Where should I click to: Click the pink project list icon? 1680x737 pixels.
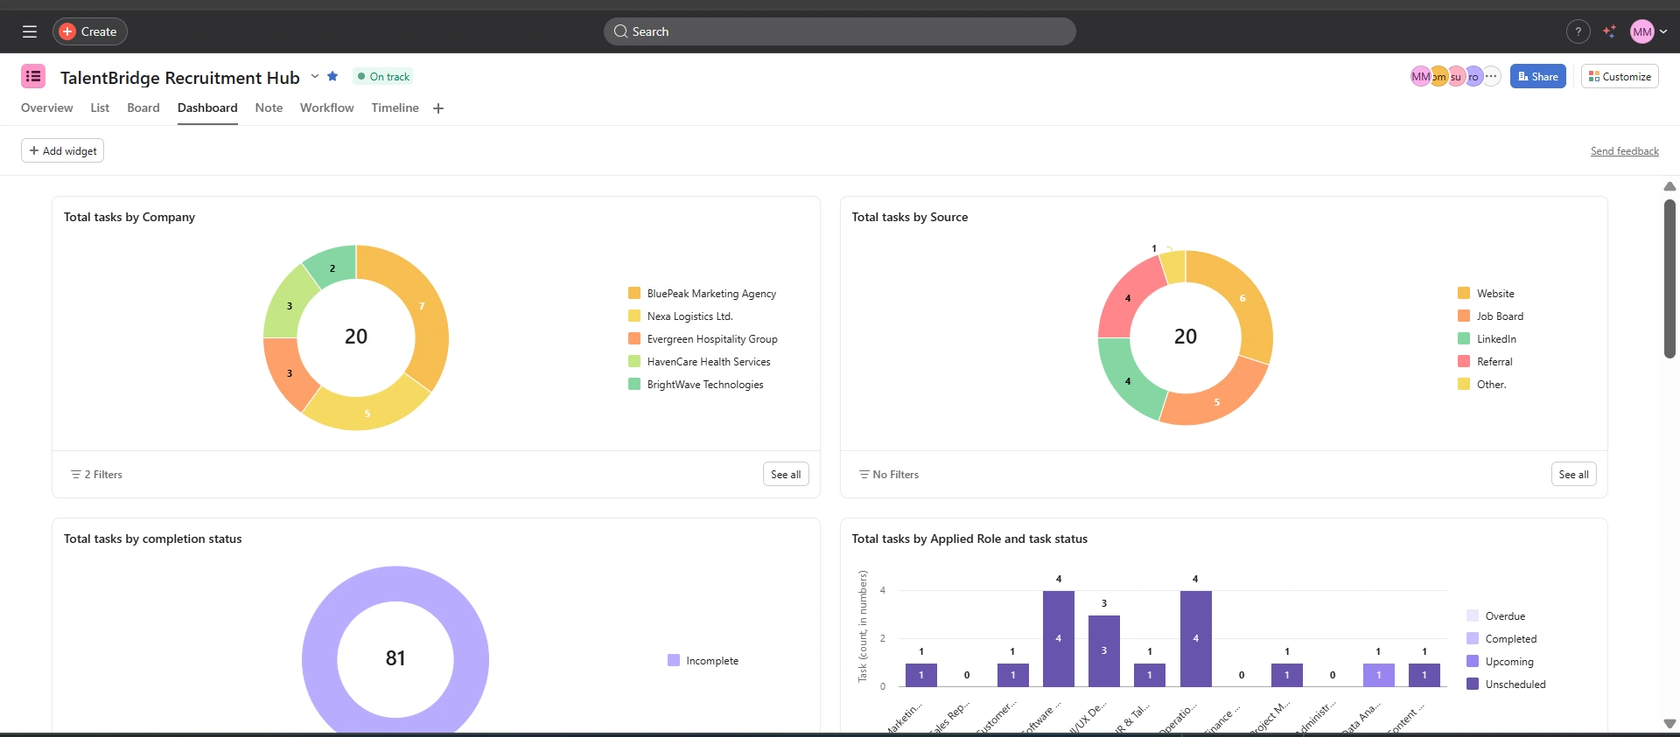point(33,76)
